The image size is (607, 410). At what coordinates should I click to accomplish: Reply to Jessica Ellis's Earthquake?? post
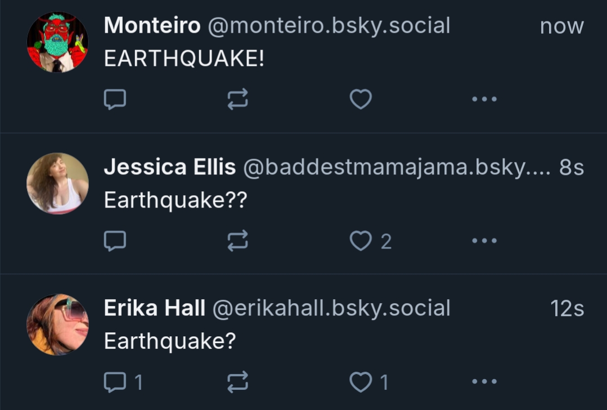coord(115,241)
